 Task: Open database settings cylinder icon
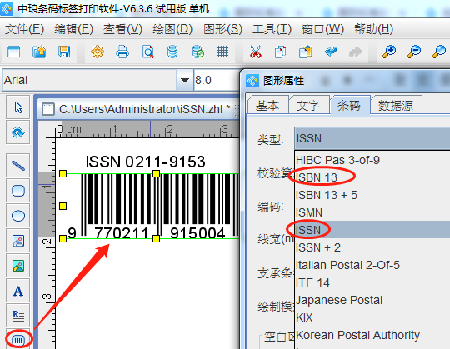point(172,52)
